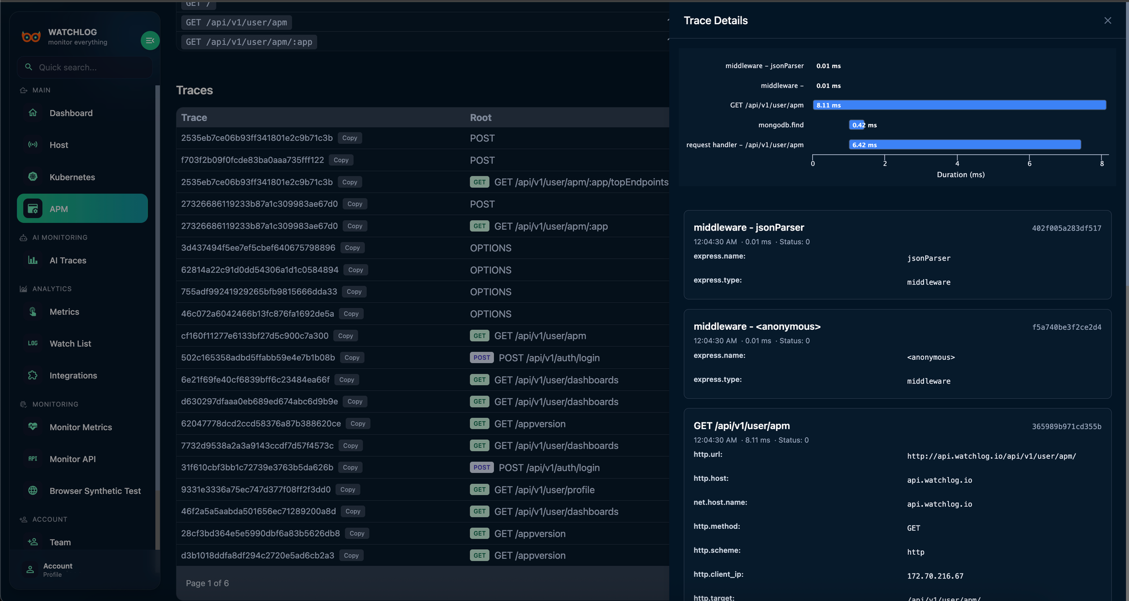Click the Metrics icon in Analytics section

pos(33,312)
